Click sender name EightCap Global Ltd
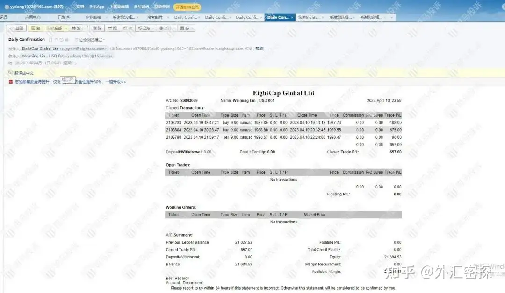The height and width of the screenshot is (293, 505). 40,49
